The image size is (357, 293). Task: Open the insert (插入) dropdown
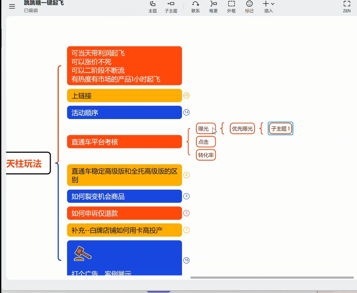[x=268, y=6]
